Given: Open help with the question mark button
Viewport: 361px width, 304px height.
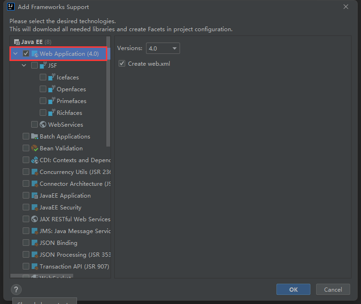Looking at the screenshot, I should pos(16,289).
